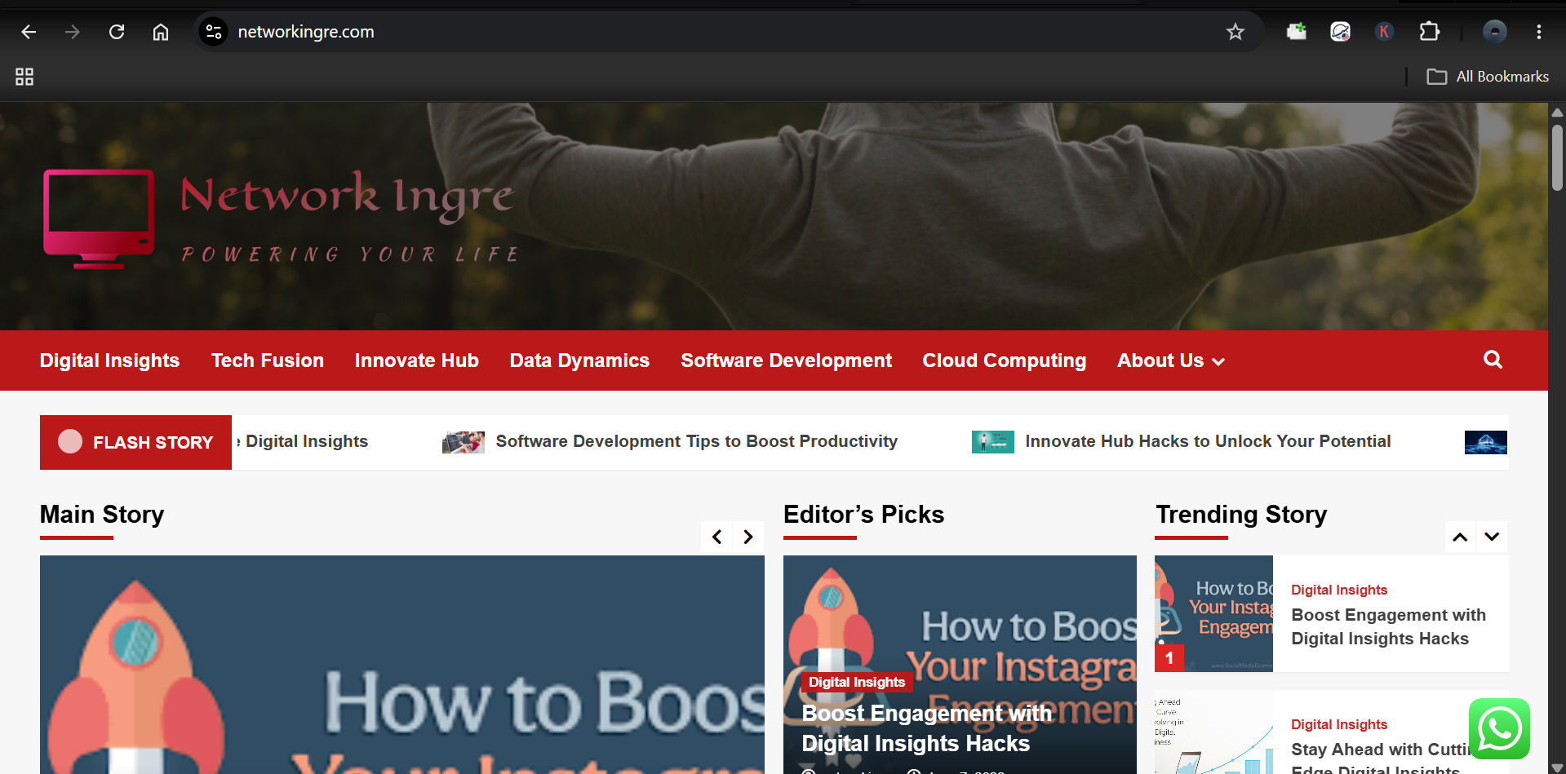The height and width of the screenshot is (774, 1566).
Task: Open the apps grid in bookmarks bar
Action: 24,77
